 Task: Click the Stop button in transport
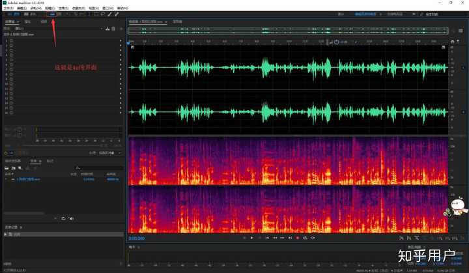(245, 238)
